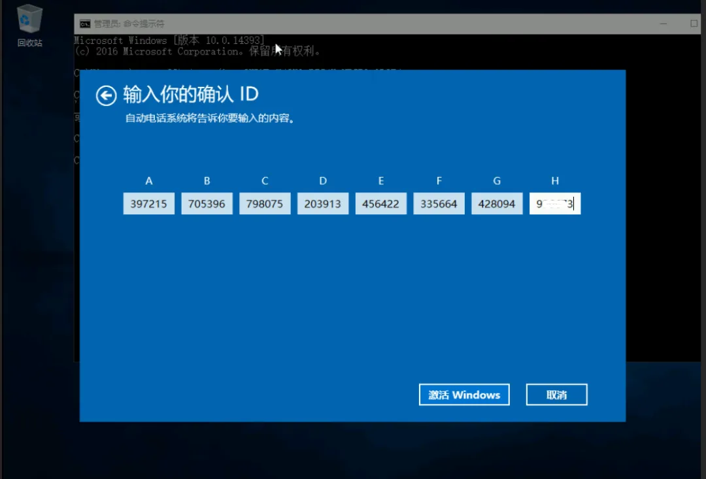Click the automated phone system instruction text

[209, 120]
